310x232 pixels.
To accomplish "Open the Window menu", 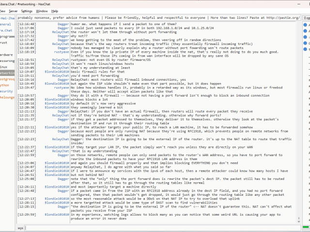I will 42,11.
